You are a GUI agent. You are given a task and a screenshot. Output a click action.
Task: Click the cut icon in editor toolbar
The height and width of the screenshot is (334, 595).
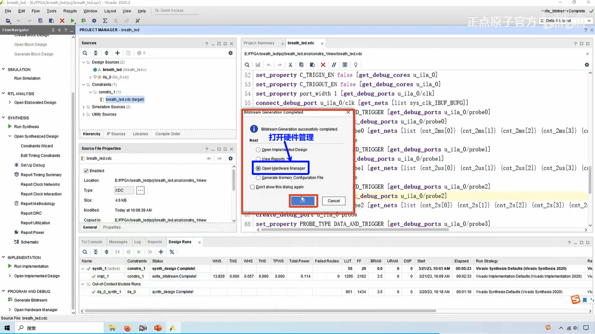pos(290,65)
